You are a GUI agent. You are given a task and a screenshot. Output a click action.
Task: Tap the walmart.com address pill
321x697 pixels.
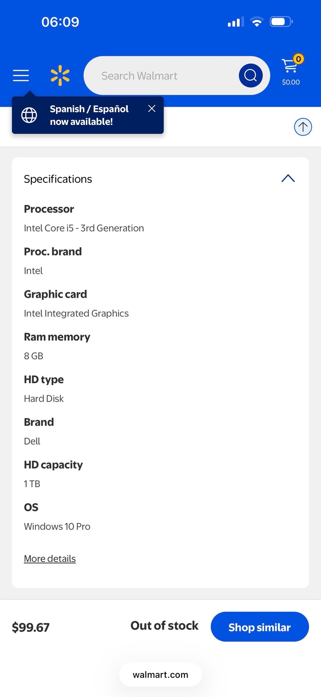click(160, 675)
